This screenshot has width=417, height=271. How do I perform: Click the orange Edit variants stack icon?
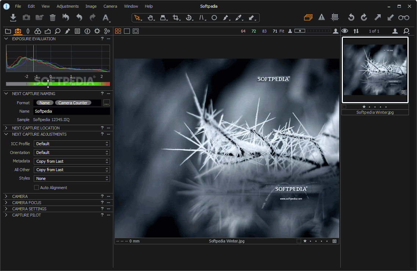(308, 18)
